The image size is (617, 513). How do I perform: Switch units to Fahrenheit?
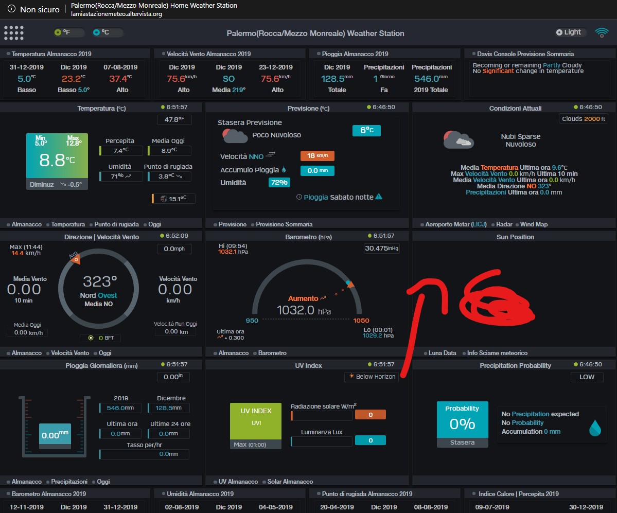pos(69,32)
